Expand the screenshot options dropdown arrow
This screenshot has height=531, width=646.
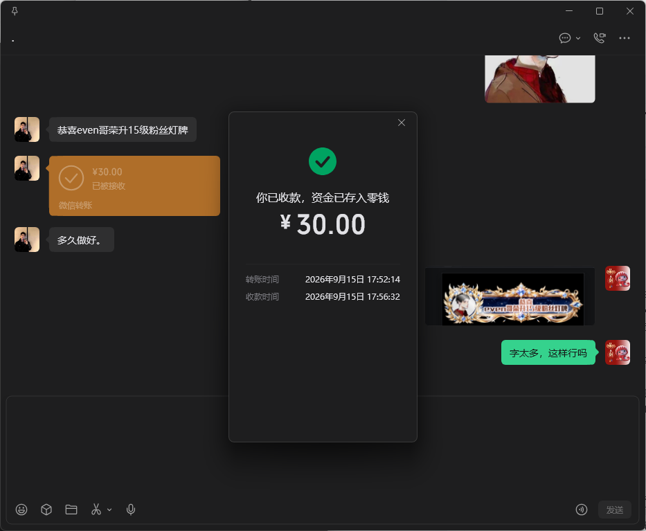point(109,510)
